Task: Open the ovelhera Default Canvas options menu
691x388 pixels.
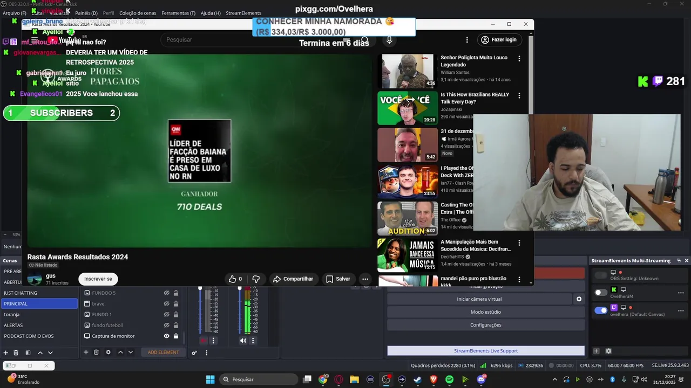Action: (x=681, y=310)
